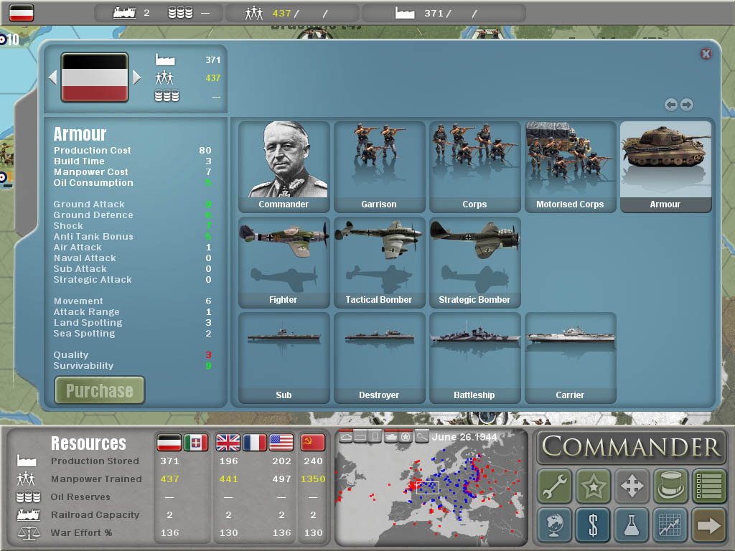Toggle the rectangle minimap filter
This screenshot has width=735, height=551.
[375, 437]
